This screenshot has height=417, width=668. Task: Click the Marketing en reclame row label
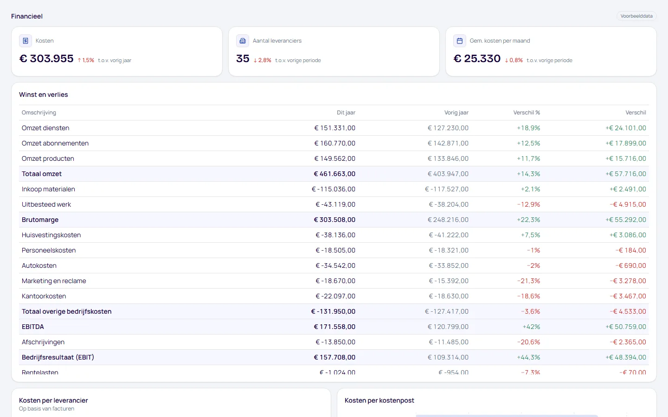pos(54,281)
